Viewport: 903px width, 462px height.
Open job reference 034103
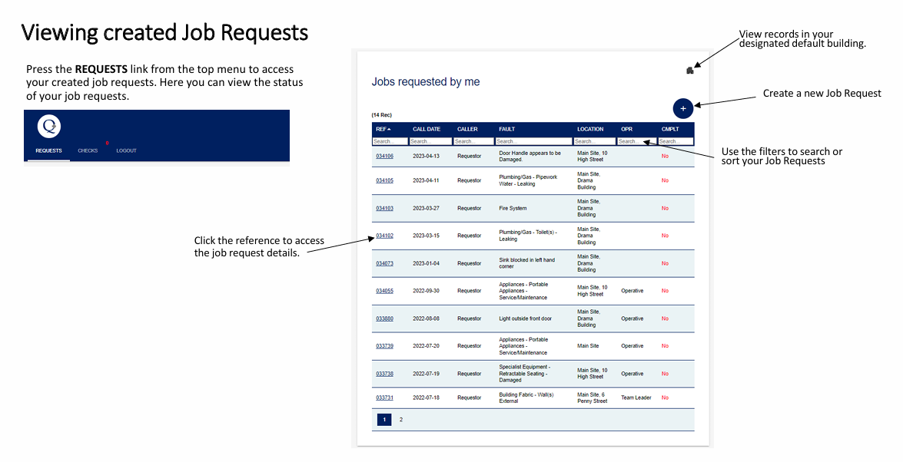pos(385,208)
